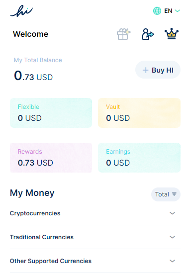The image size is (186, 276).
Task: Click the Buy HI button
Action: click(158, 70)
